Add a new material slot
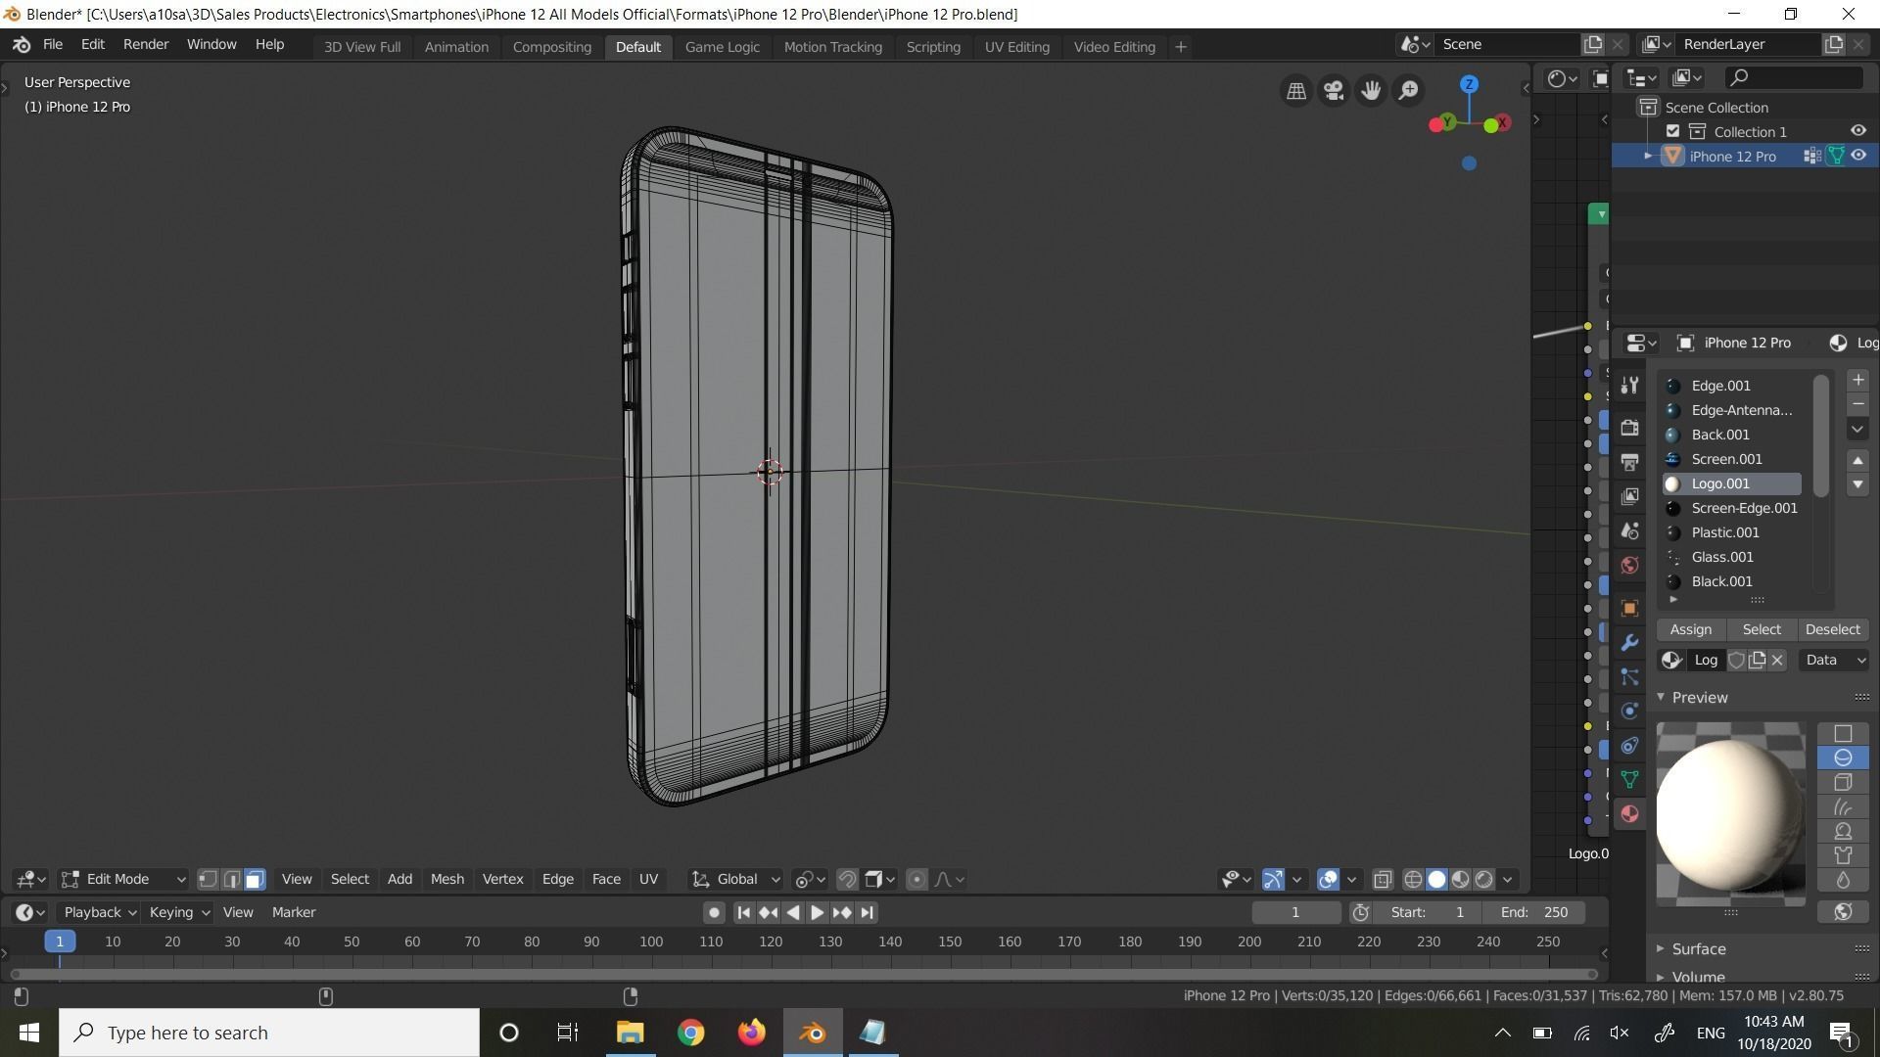Image resolution: width=1880 pixels, height=1057 pixels. click(x=1857, y=380)
